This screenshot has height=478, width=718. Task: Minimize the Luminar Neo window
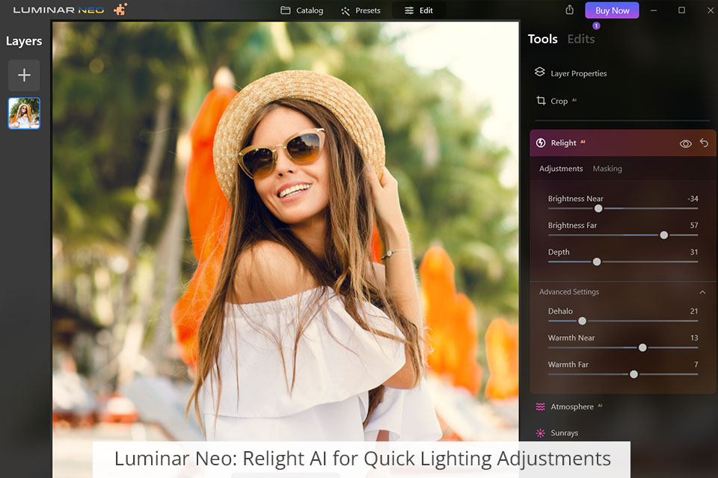pos(654,10)
